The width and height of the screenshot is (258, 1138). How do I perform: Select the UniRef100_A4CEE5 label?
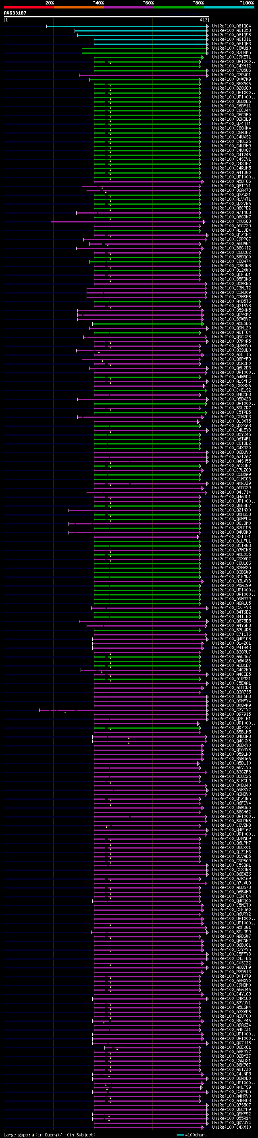click(x=231, y=675)
